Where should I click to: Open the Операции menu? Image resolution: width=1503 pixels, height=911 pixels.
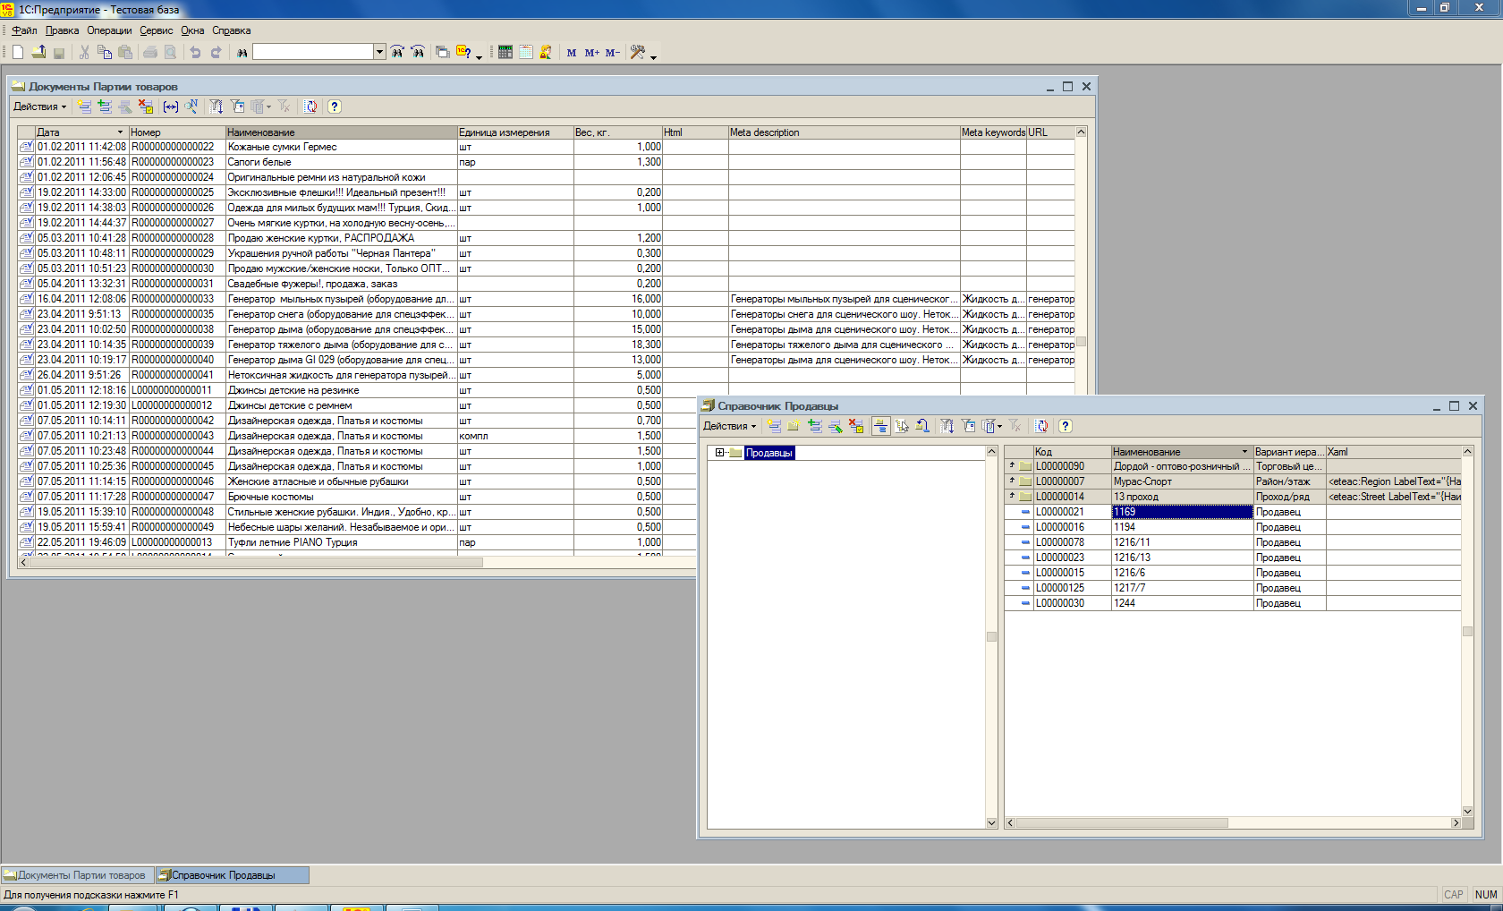tap(109, 30)
